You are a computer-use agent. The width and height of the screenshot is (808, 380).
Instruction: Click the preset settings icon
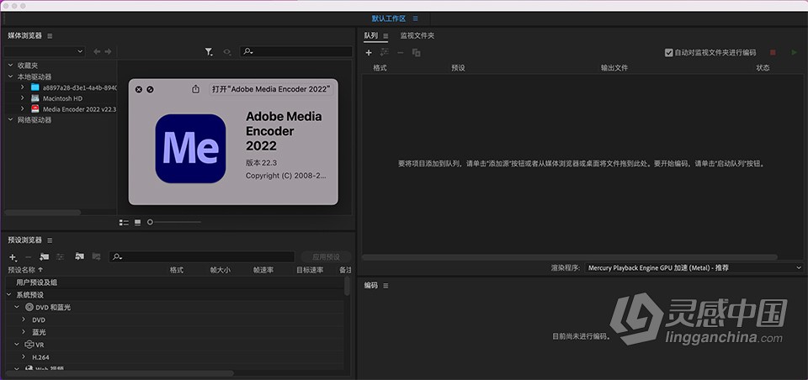[x=61, y=256]
